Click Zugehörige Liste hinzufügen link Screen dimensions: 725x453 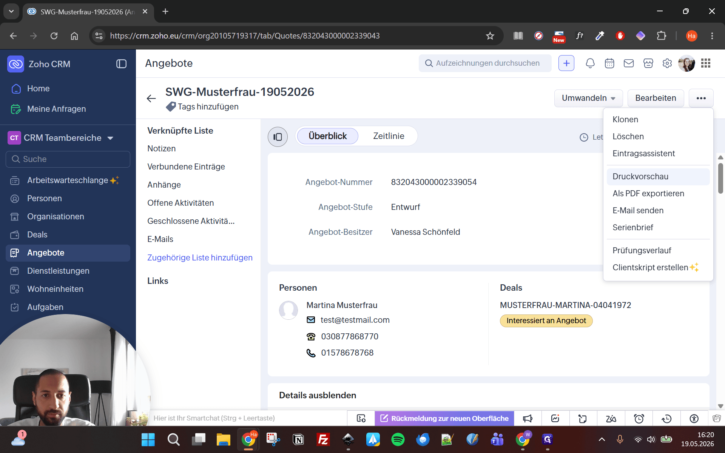coord(200,257)
